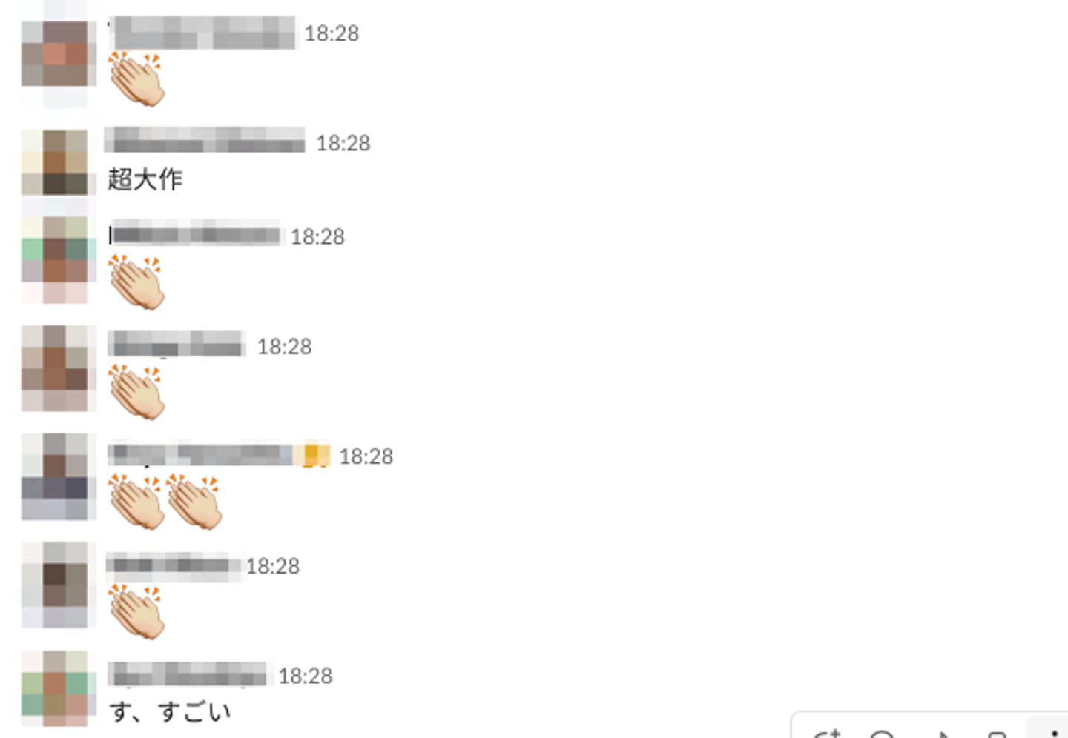The image size is (1068, 738).
Task: Select the second emoji in double clap message
Action: click(x=194, y=502)
